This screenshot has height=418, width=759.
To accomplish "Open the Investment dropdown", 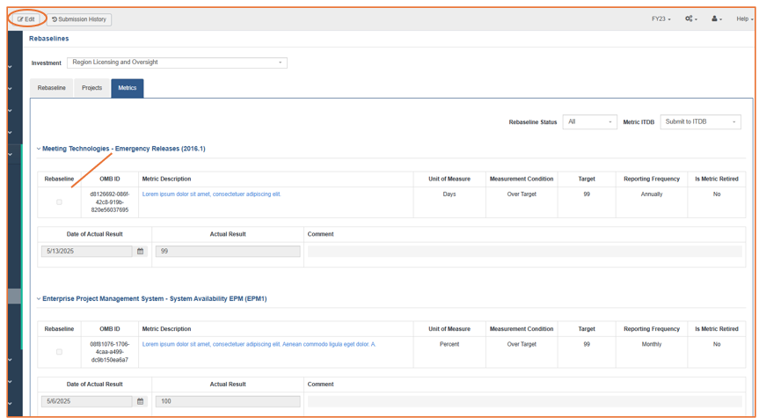I will (177, 62).
